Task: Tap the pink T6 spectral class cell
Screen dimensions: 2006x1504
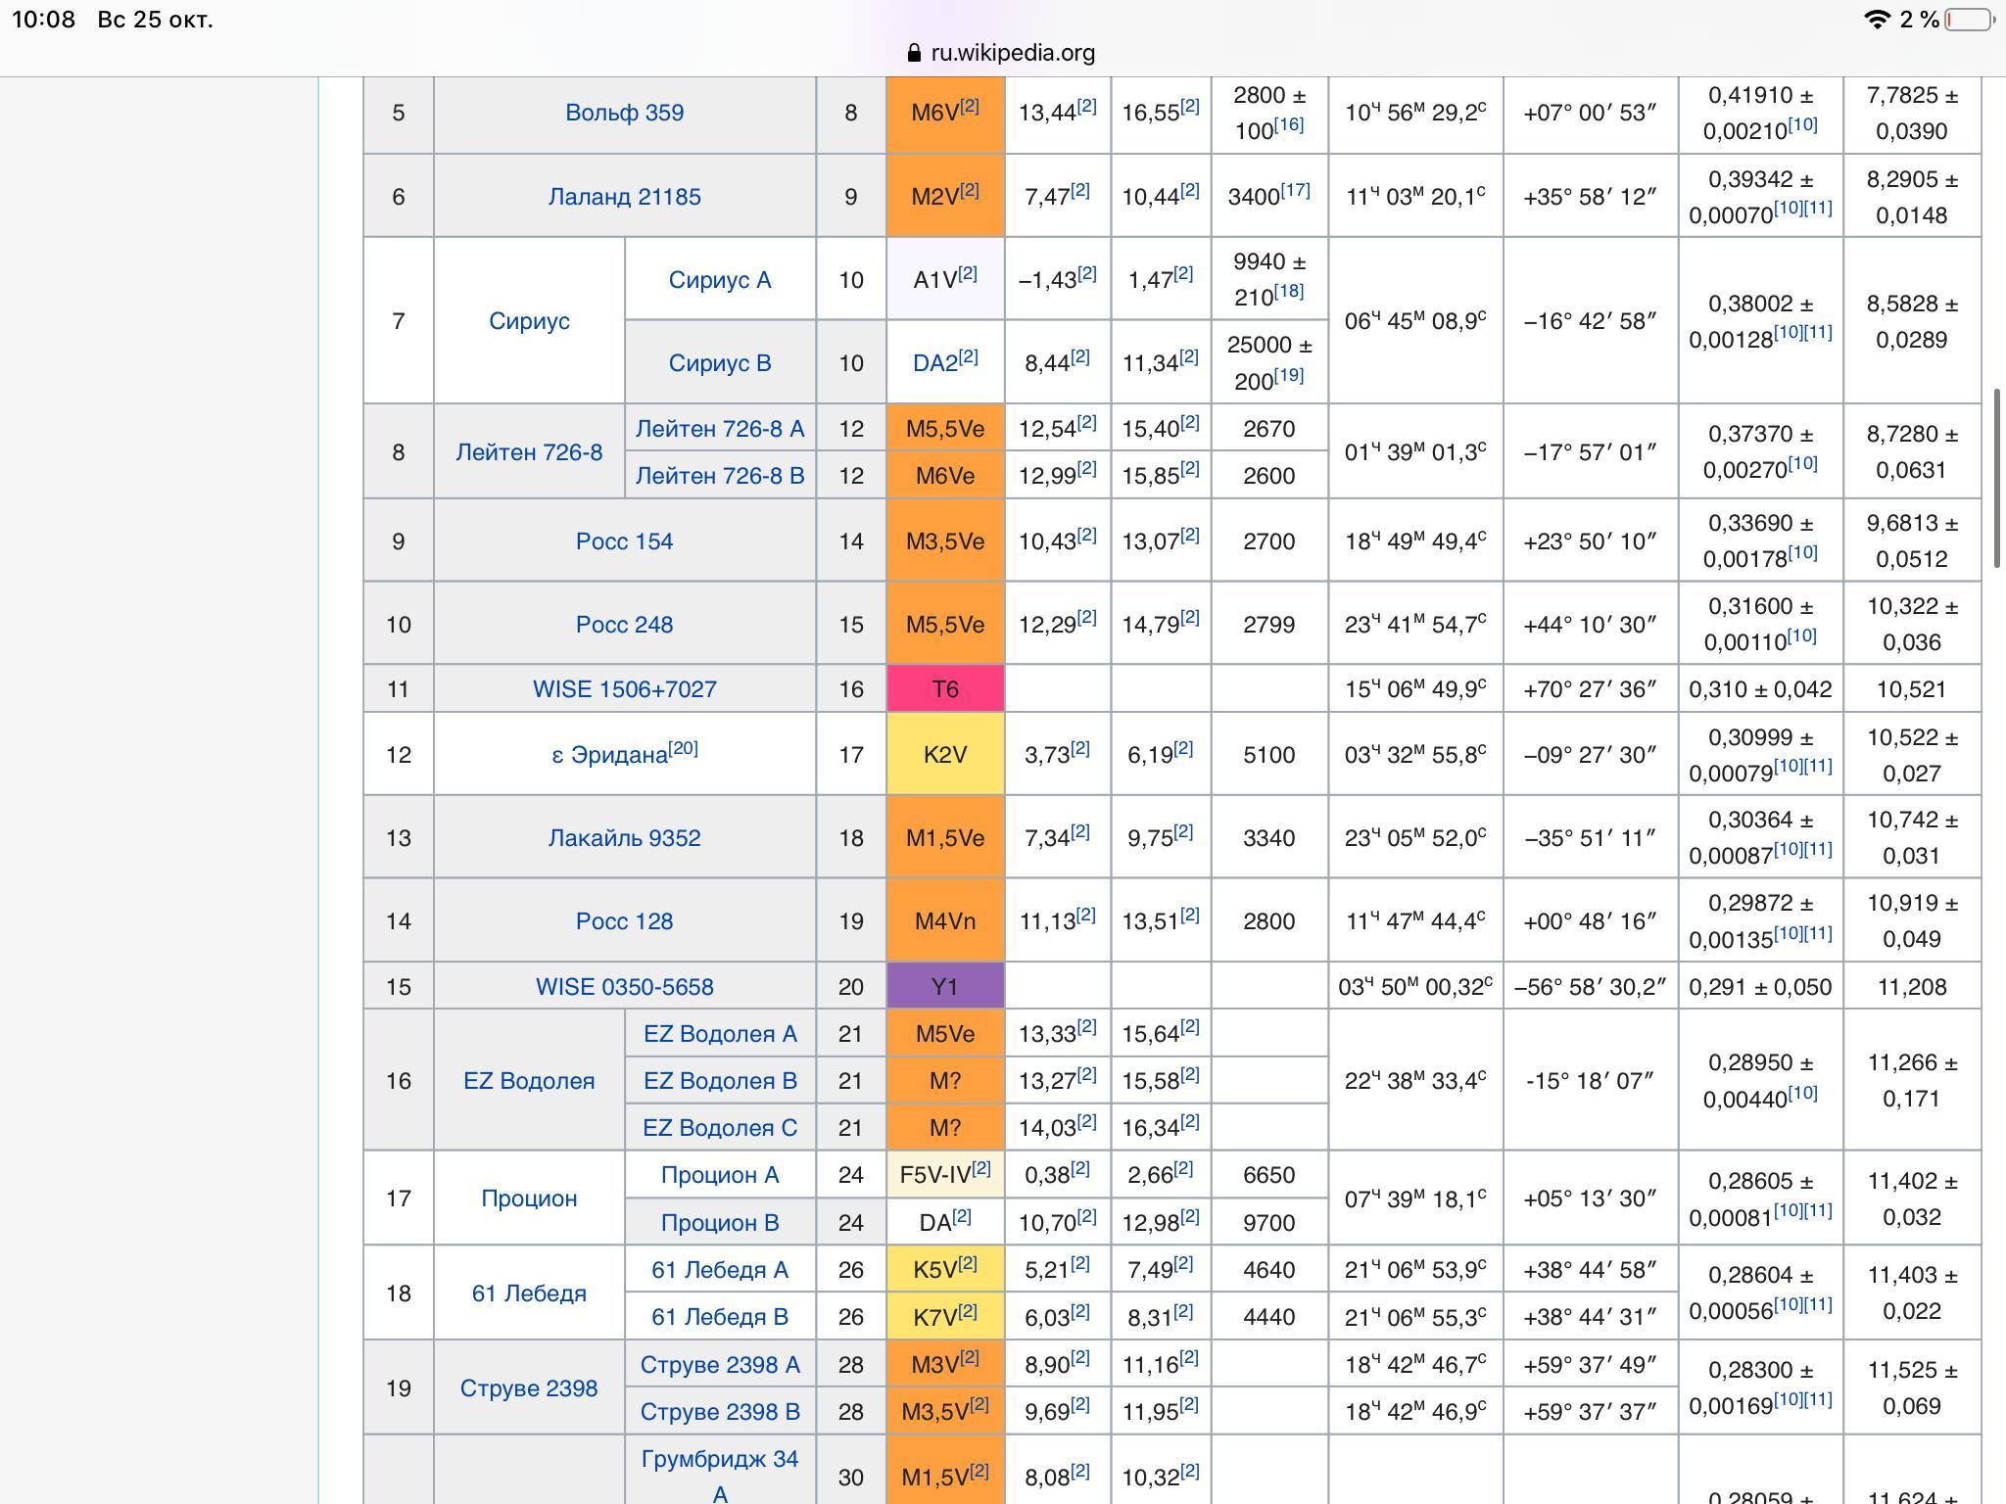Action: pos(944,689)
